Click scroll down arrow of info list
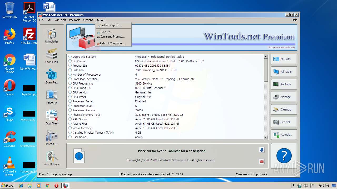The image size is (337, 189). click(x=266, y=137)
